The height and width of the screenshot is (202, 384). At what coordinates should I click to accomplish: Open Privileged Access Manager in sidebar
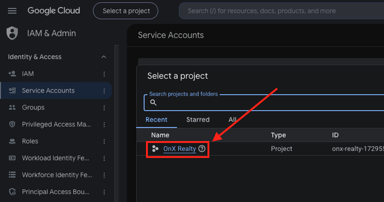click(x=56, y=124)
